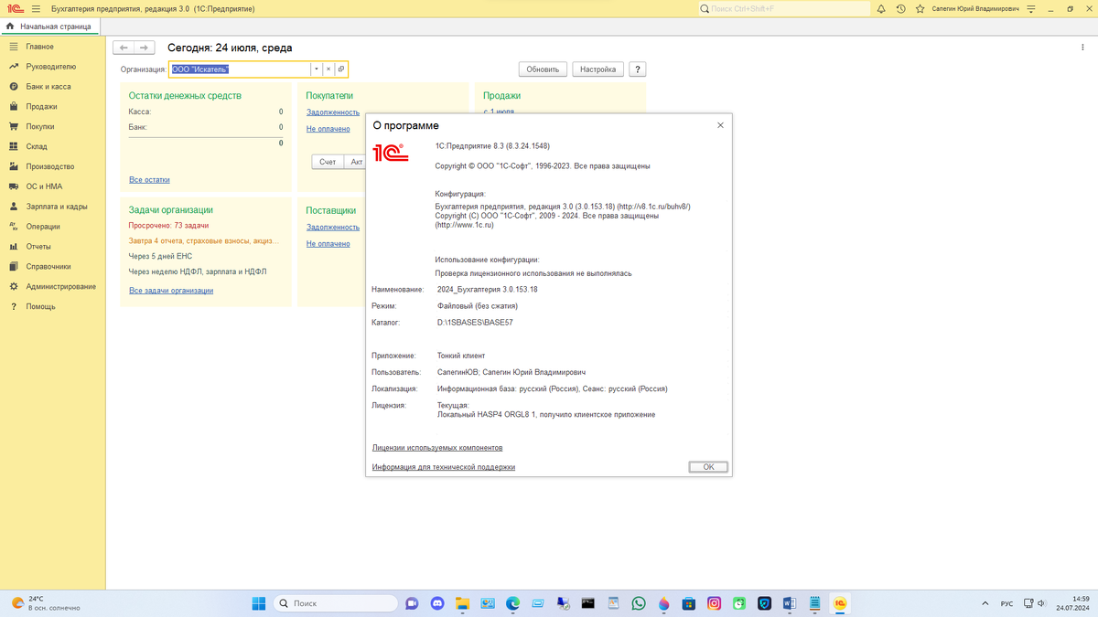The width and height of the screenshot is (1098, 617).
Task: Click Просрочено: 73 задачи text
Action: point(168,225)
